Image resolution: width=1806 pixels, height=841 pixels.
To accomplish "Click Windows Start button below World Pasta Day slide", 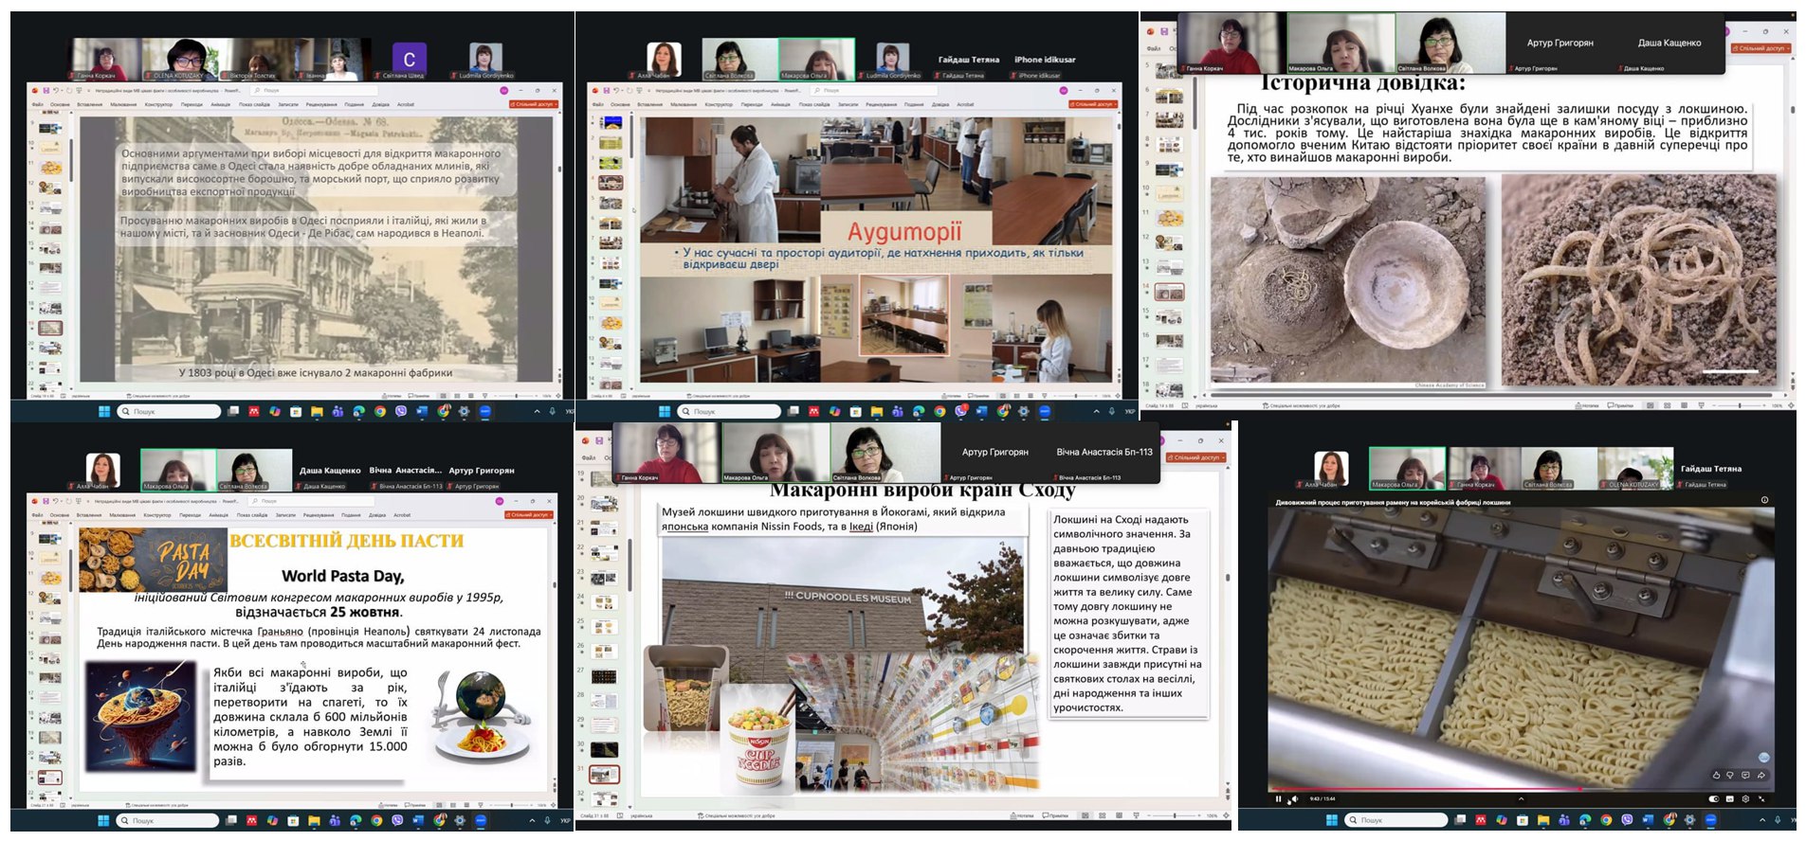I will [x=103, y=820].
